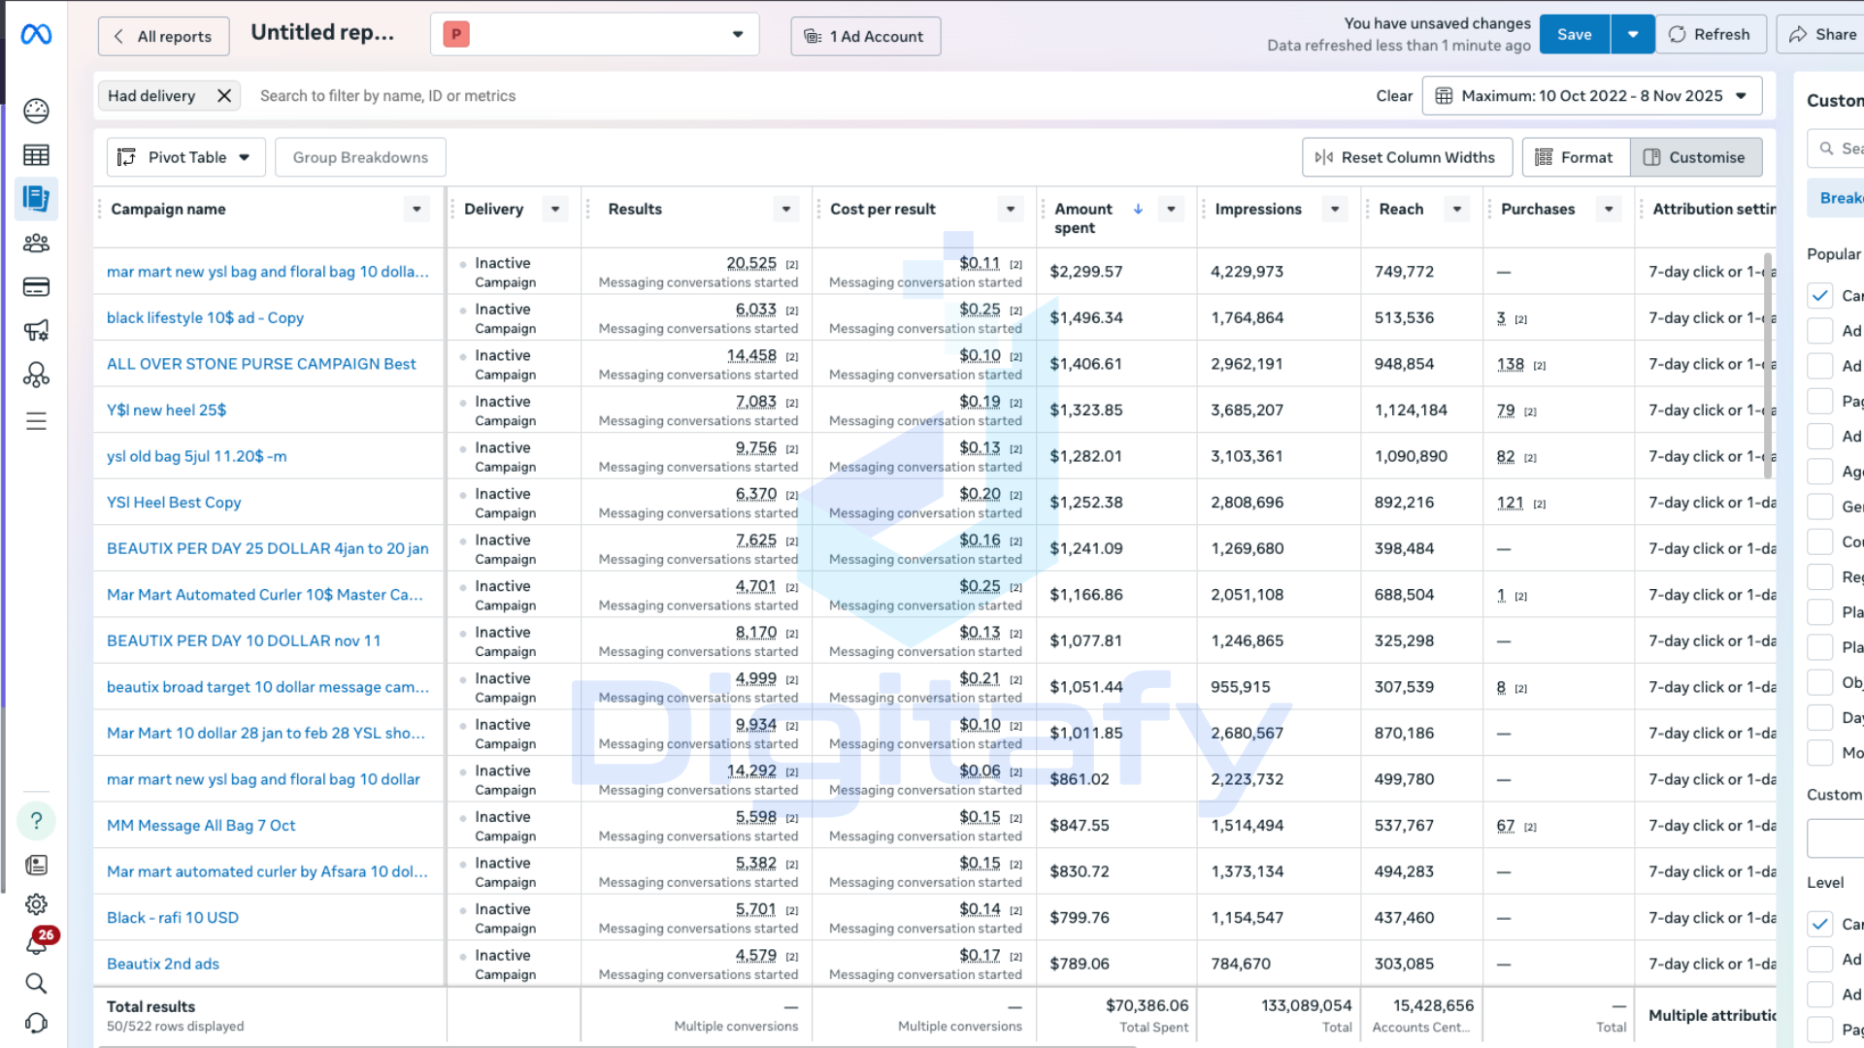The height and width of the screenshot is (1048, 1864).
Task: Open Events manager icon in sidebar
Action: [36, 375]
